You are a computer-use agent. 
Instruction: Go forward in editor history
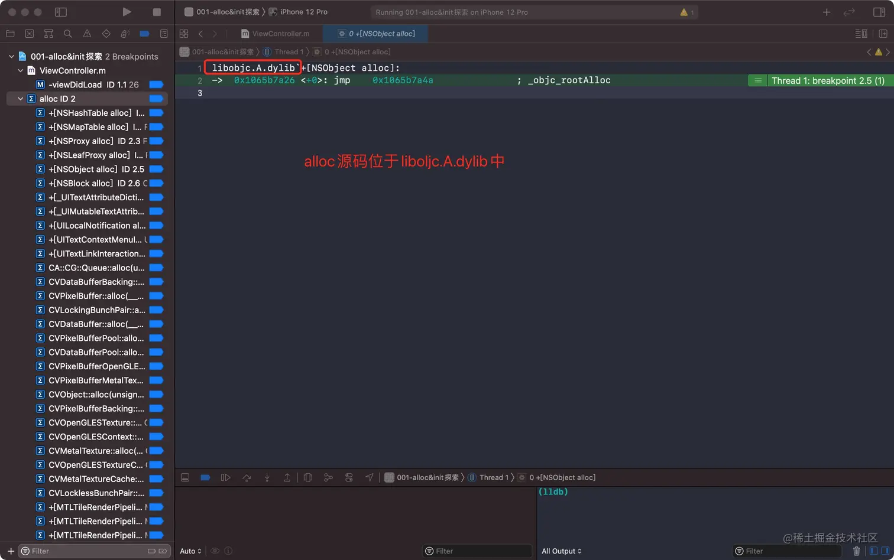pos(215,34)
